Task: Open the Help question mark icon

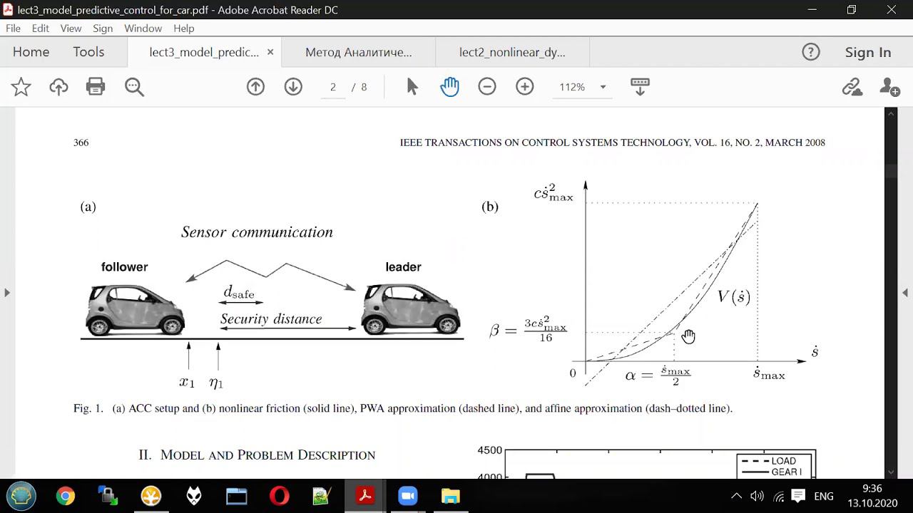Action: 811,52
